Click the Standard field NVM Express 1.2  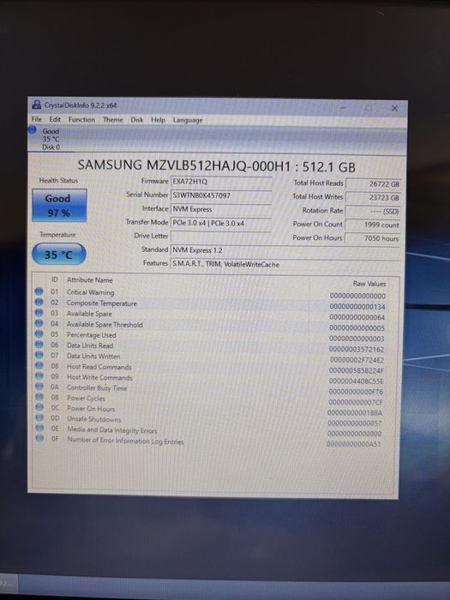pyautogui.click(x=285, y=250)
